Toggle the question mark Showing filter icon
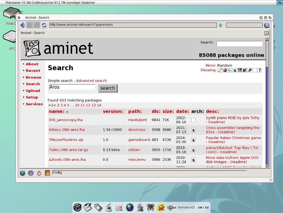Viewport: 283px width, 213px height. (260, 70)
